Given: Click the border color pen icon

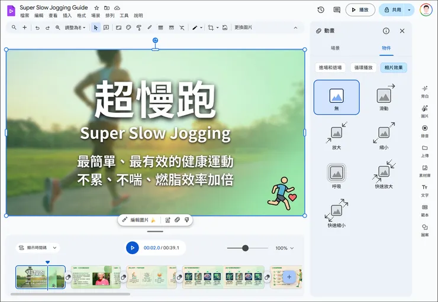Looking at the screenshot, I should [195, 28].
